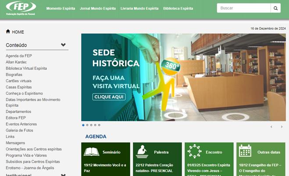Click the Outras datas calendar icon

pyautogui.click(x=245, y=151)
